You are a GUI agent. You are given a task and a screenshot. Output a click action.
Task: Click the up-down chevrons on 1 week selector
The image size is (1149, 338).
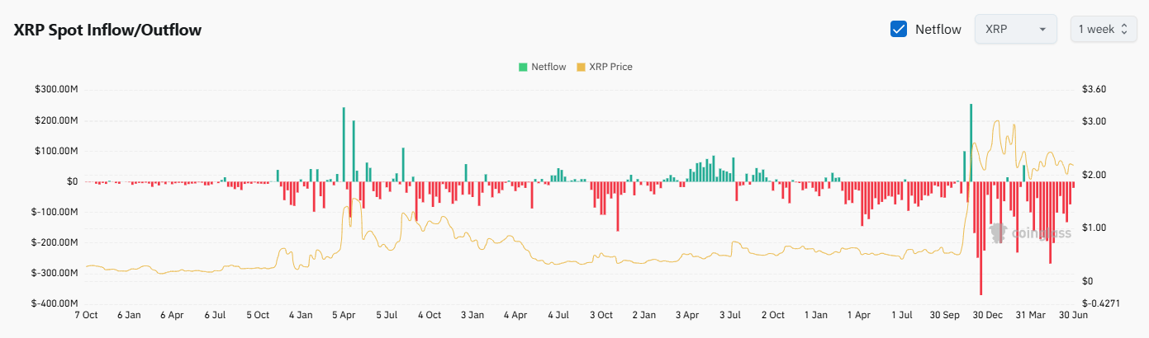pyautogui.click(x=1123, y=30)
